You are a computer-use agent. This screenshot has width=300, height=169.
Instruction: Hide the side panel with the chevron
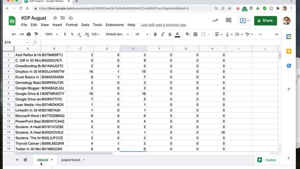[289, 158]
